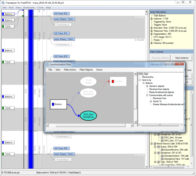Select Received by in SW2_Sem tree
The width and height of the screenshot is (196, 176).
(148, 77)
